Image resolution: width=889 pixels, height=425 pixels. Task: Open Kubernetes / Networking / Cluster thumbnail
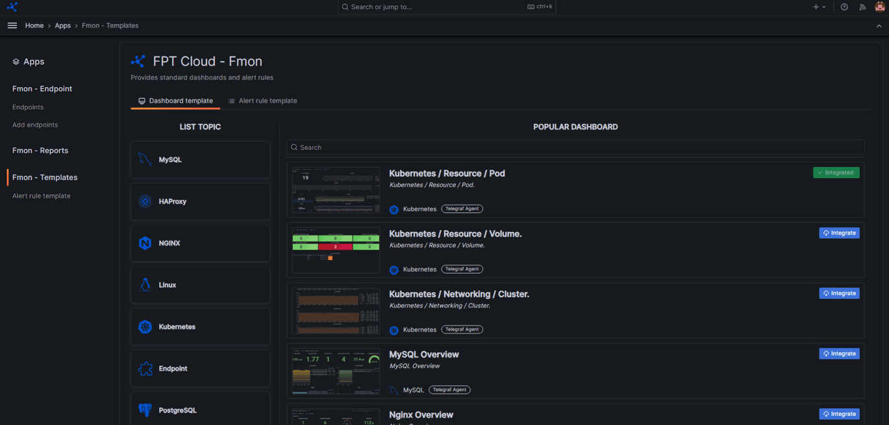[x=336, y=311]
